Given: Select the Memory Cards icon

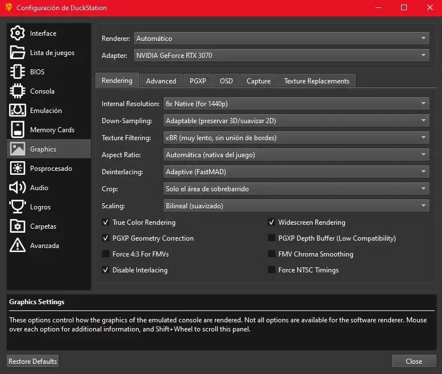Looking at the screenshot, I should point(18,129).
